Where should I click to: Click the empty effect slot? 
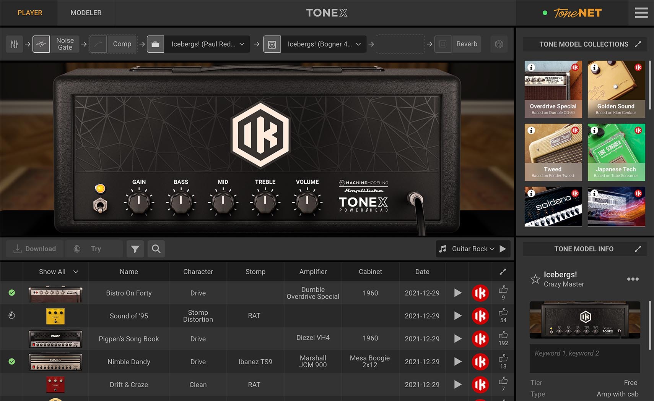pyautogui.click(x=400, y=44)
